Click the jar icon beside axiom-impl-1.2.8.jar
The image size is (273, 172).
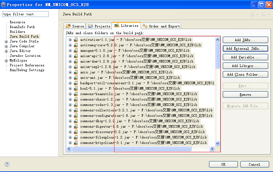pos(76,67)
